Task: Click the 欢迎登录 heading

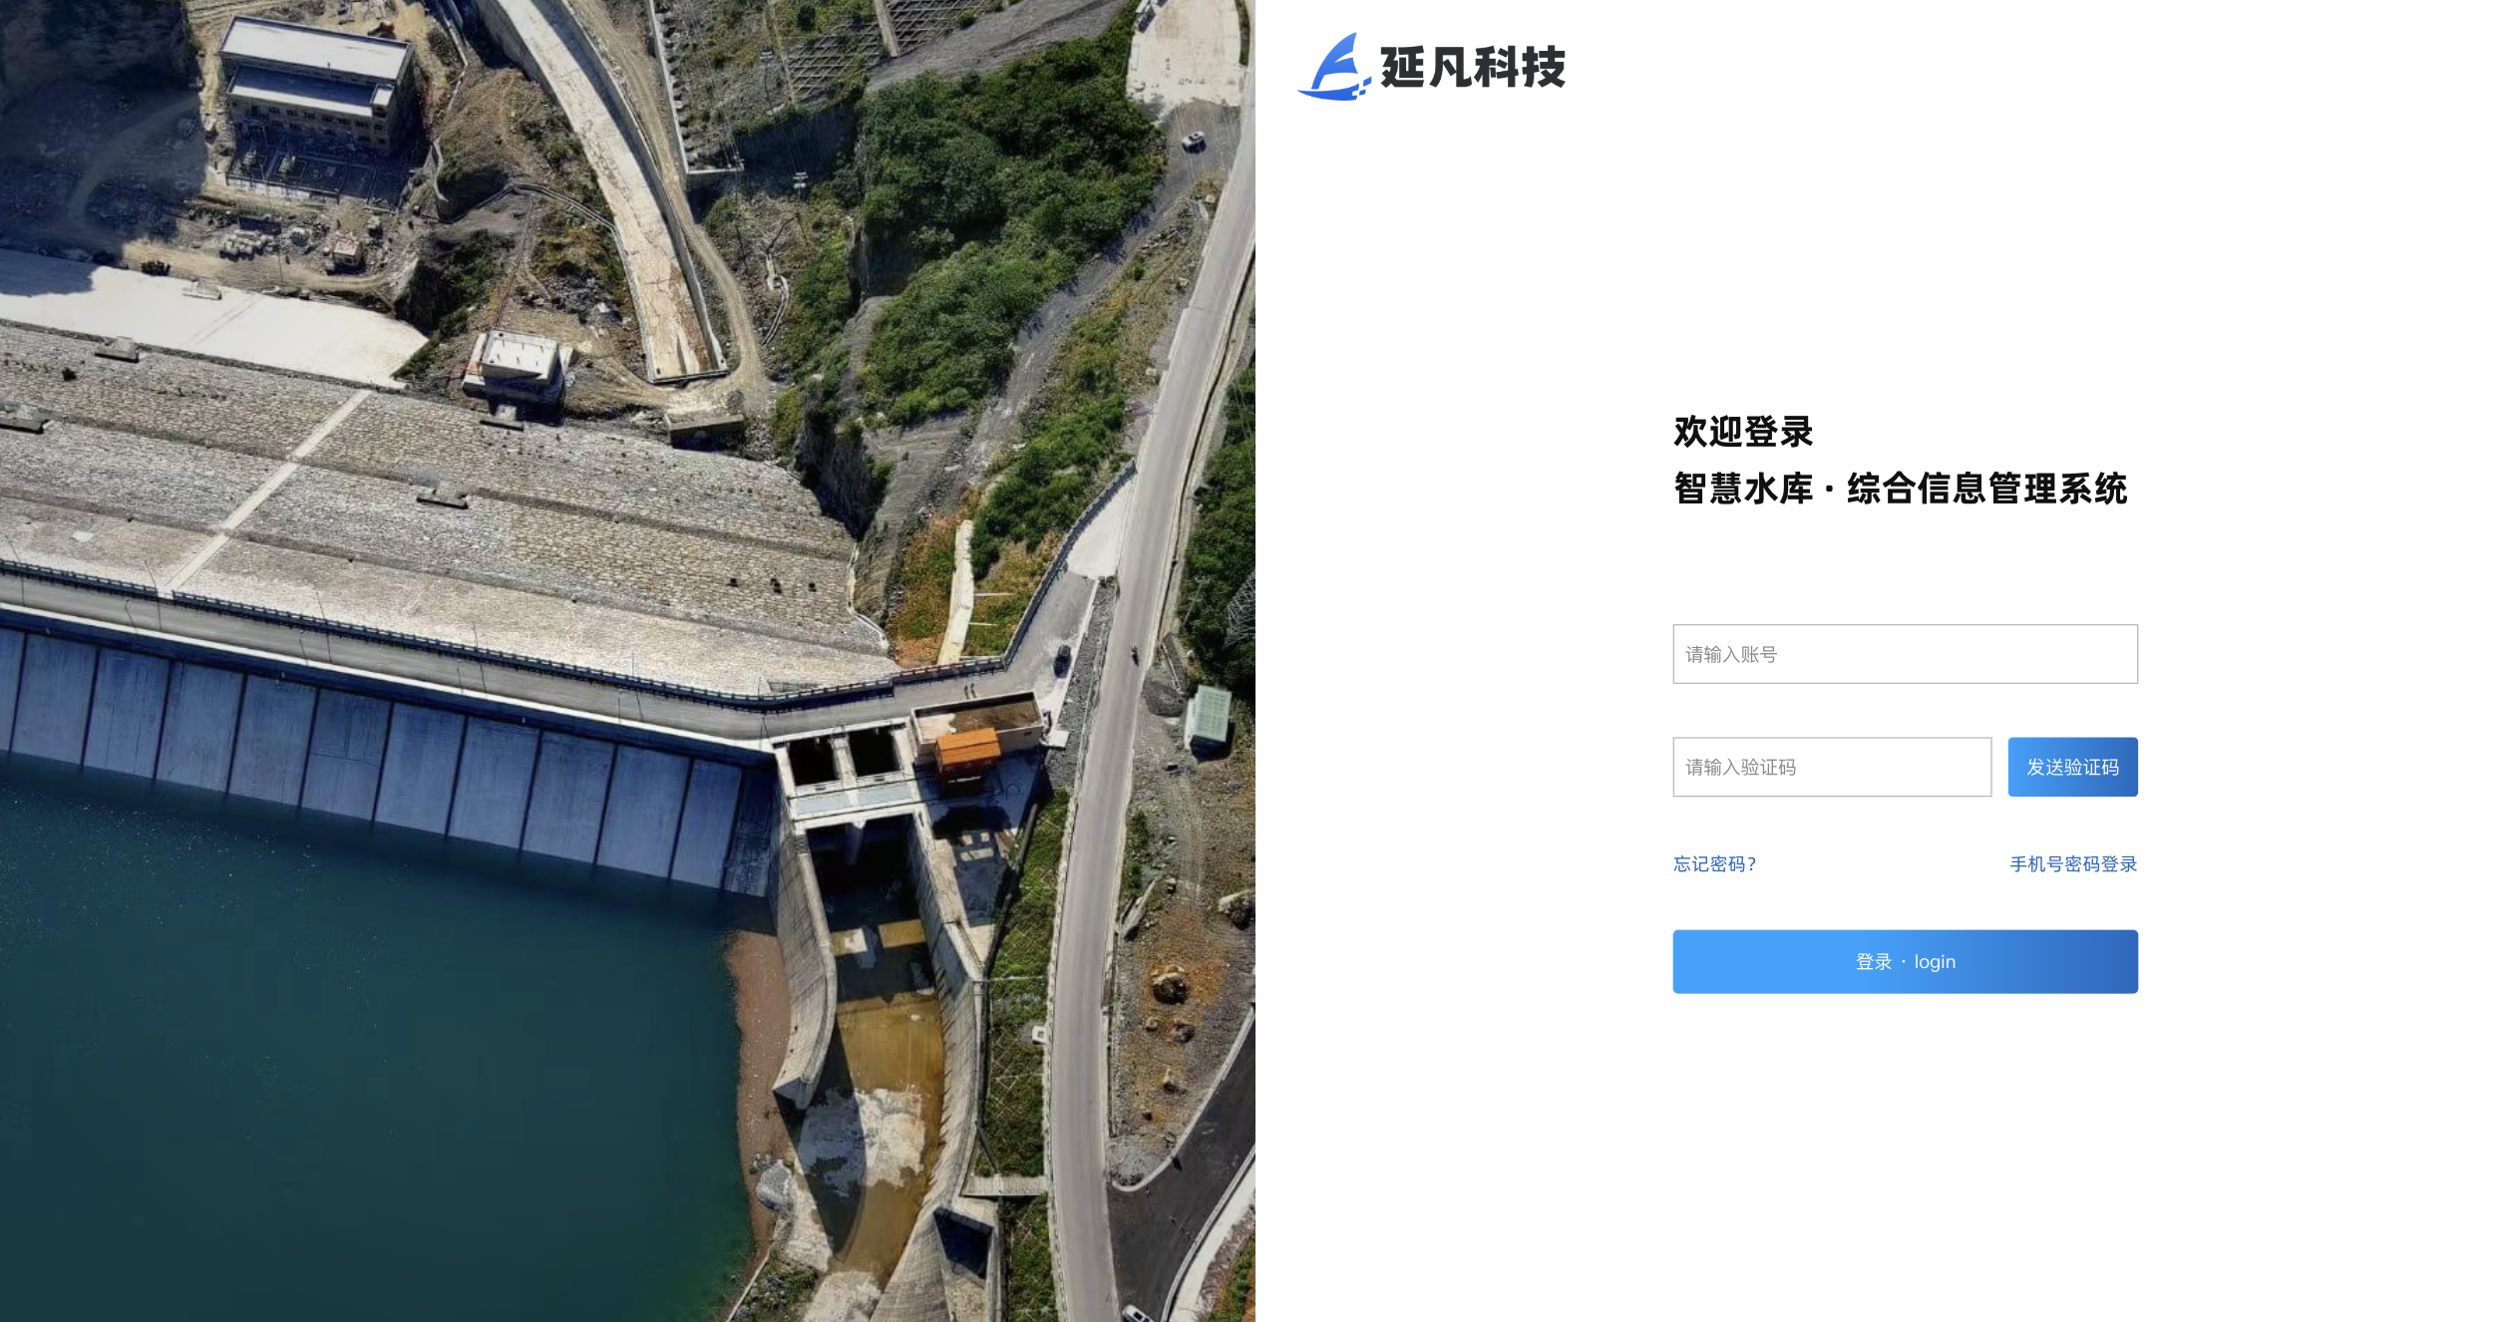Action: pos(1743,432)
